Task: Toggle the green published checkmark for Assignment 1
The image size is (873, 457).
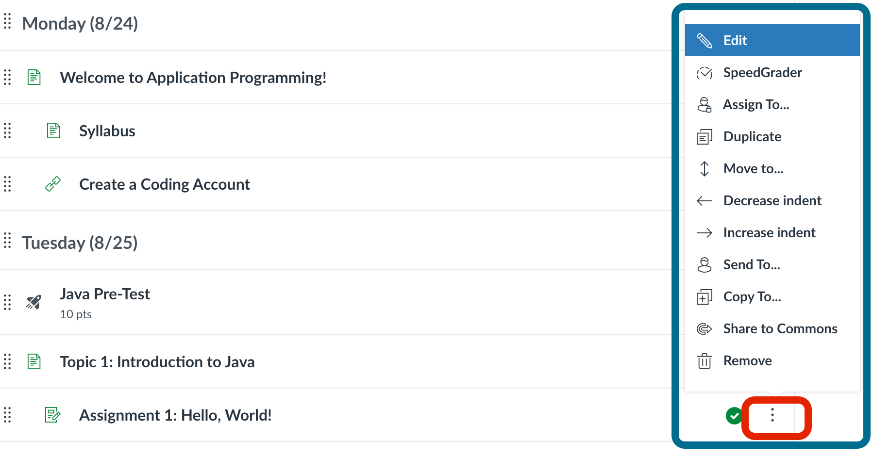Action: 734,416
